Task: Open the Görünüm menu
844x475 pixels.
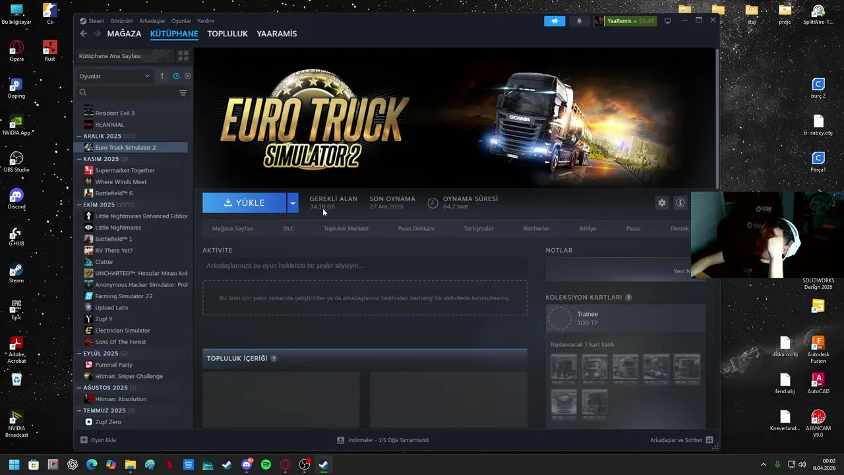Action: point(122,21)
